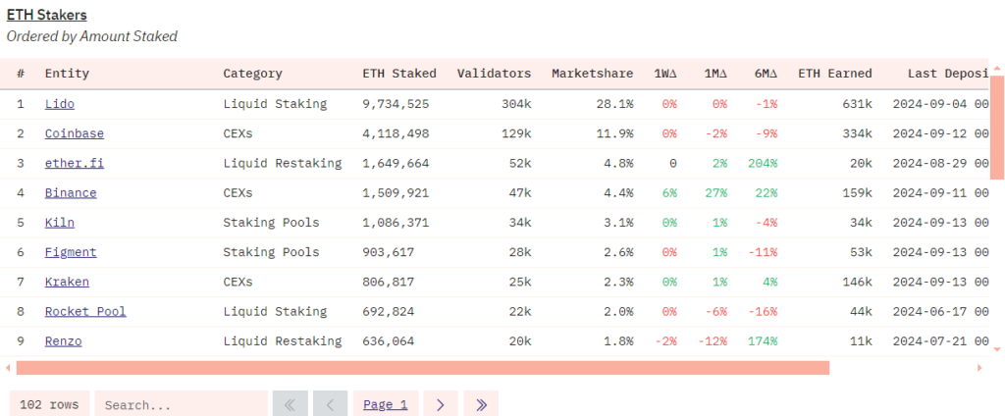Screen dimensions: 1005x416
Task: Select the 1,509,921 ETH Staked cell
Action: [397, 192]
